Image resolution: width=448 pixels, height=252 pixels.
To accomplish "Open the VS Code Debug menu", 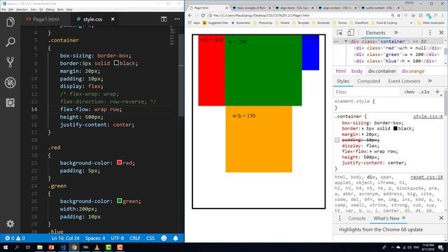I will point(50,9).
